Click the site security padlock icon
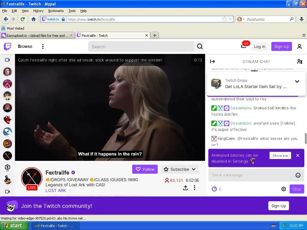 63,19
